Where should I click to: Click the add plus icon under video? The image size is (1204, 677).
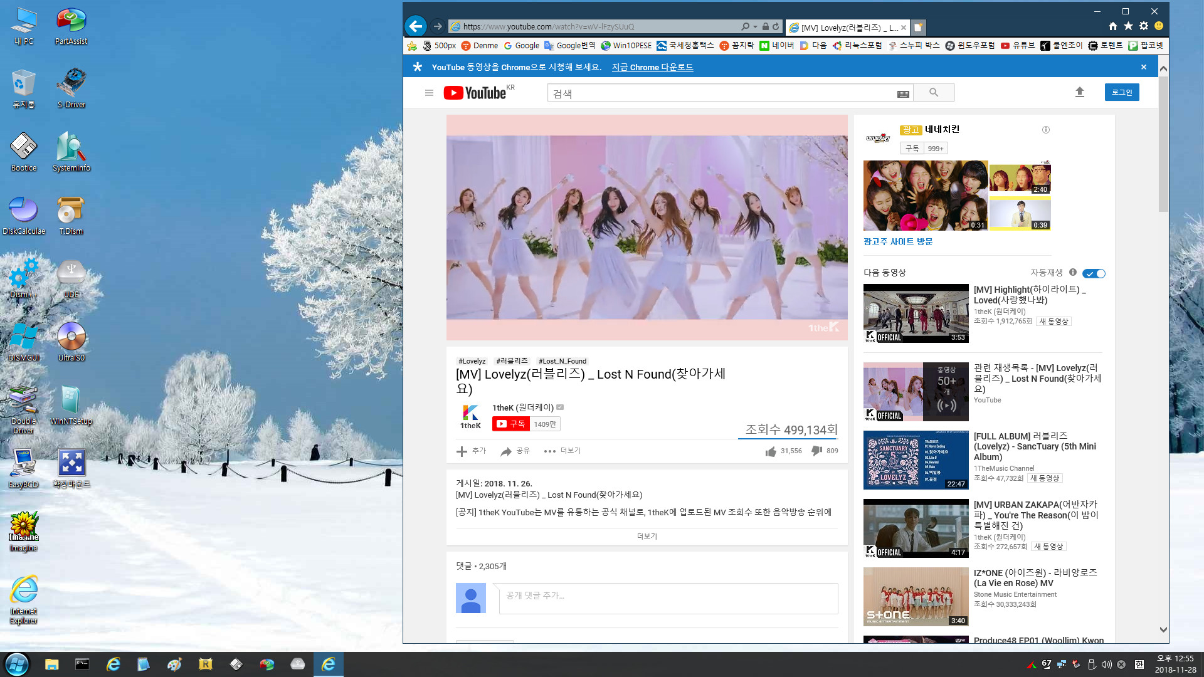[462, 451]
